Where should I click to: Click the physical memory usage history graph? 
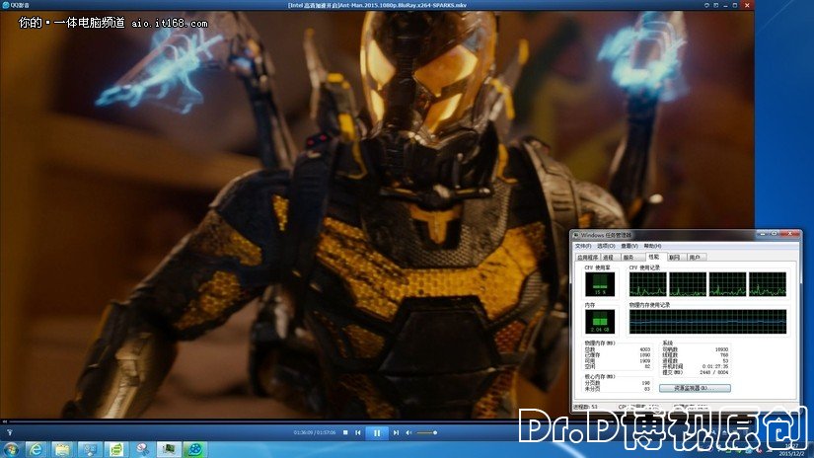point(707,322)
